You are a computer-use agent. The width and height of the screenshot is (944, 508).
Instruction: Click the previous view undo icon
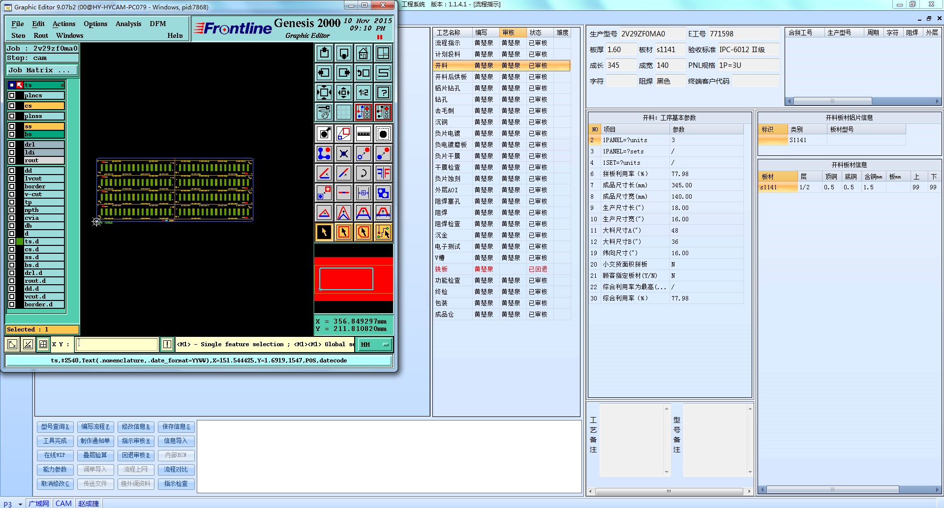click(364, 73)
